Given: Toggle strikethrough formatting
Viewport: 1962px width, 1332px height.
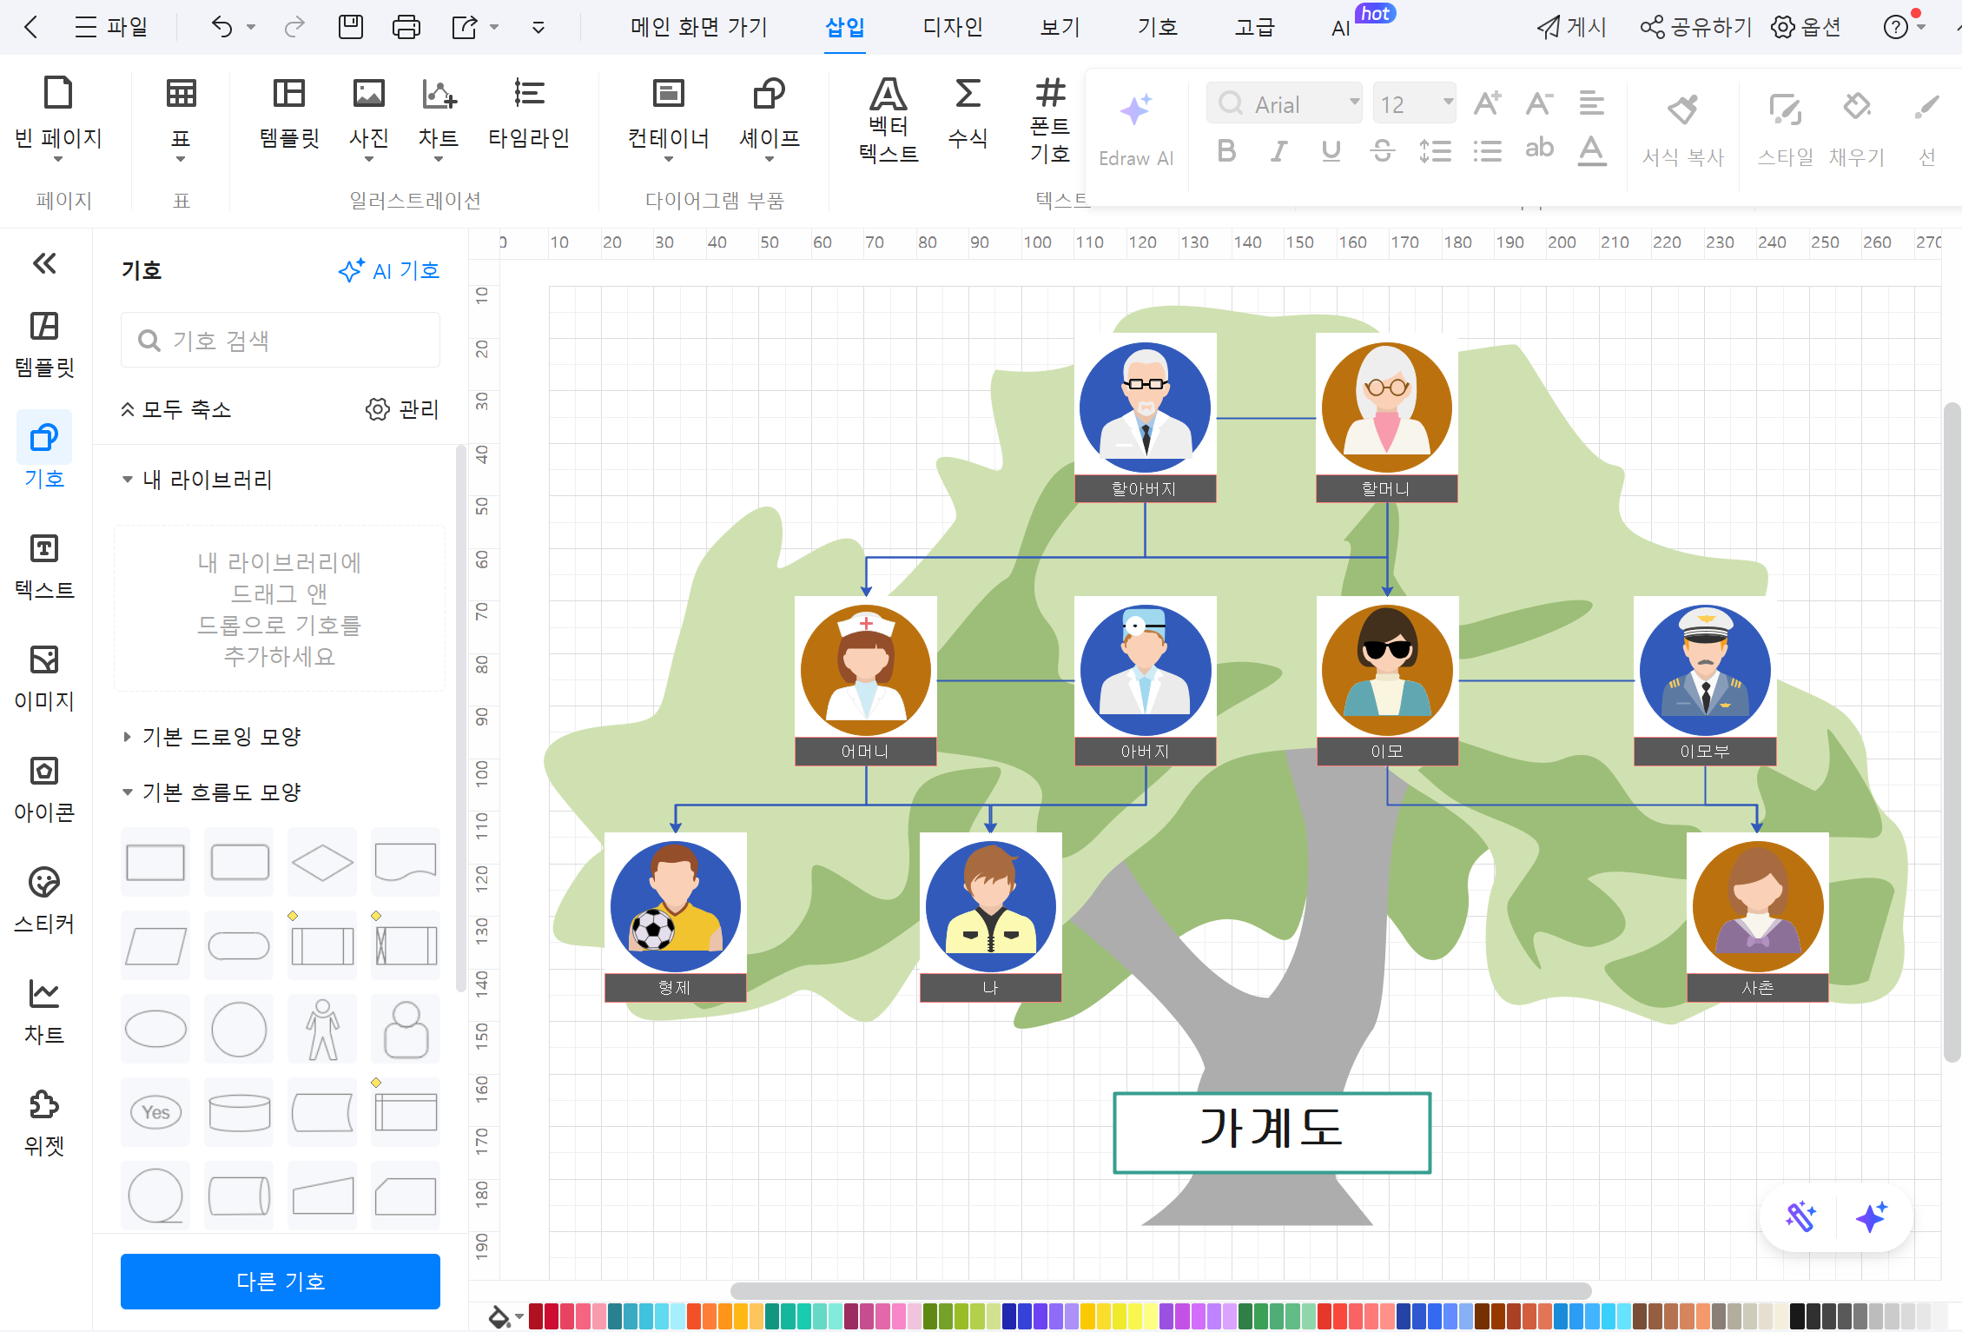Looking at the screenshot, I should pos(1383,151).
